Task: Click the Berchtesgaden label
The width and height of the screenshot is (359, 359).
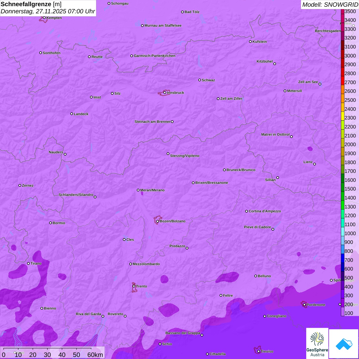Action: click(328, 31)
